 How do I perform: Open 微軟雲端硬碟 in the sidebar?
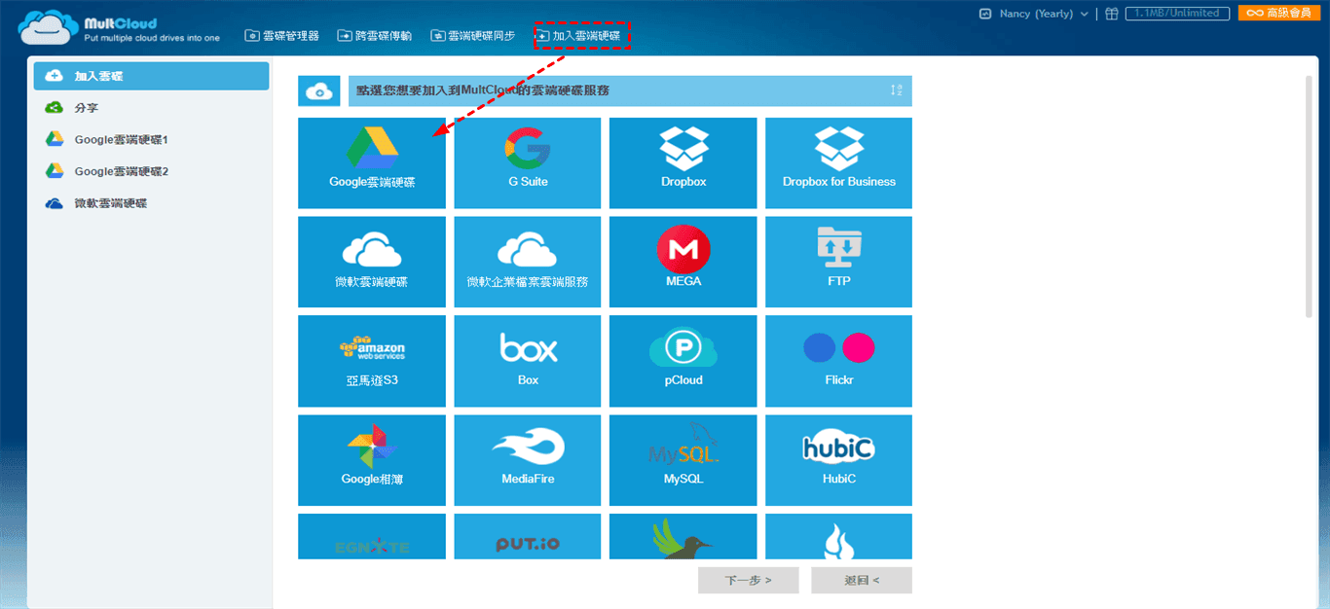151,203
